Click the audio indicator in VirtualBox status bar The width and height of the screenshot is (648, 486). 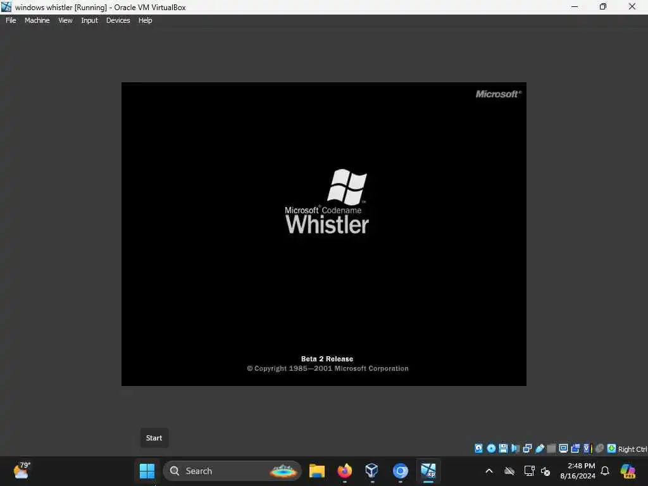pos(515,449)
